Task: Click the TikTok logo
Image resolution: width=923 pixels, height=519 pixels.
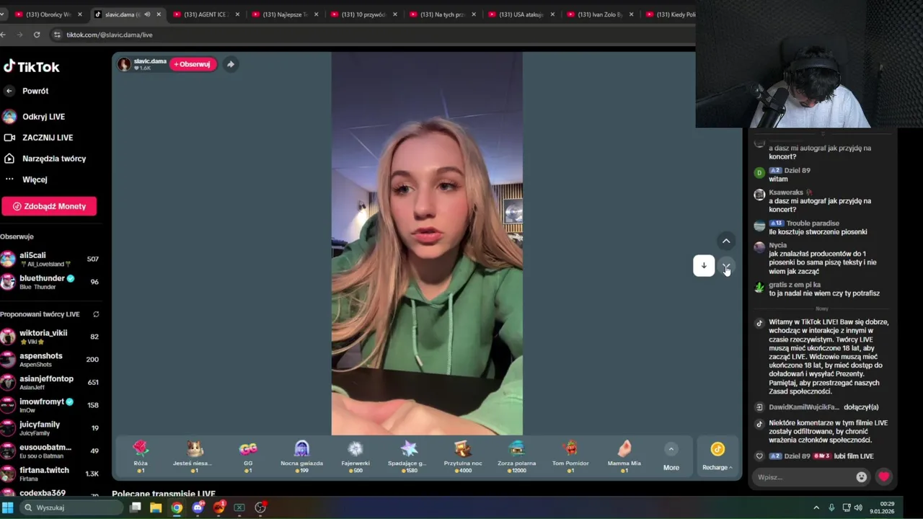Action: click(x=31, y=67)
